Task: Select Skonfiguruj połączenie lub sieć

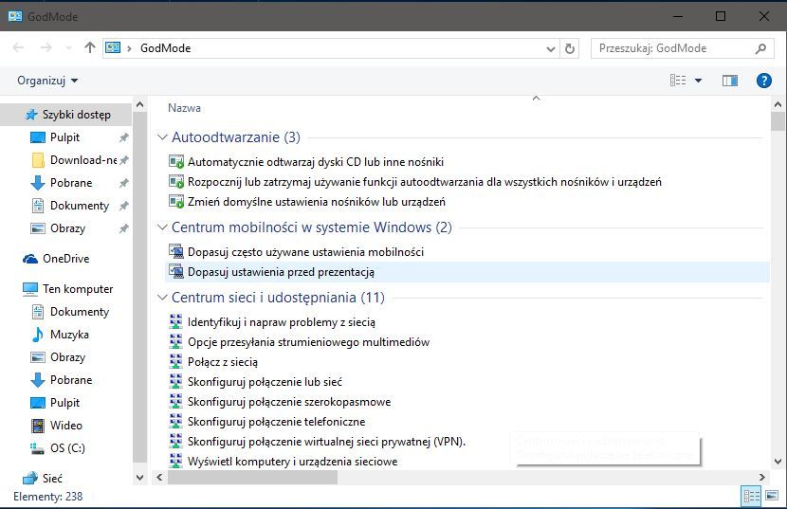Action: click(265, 381)
